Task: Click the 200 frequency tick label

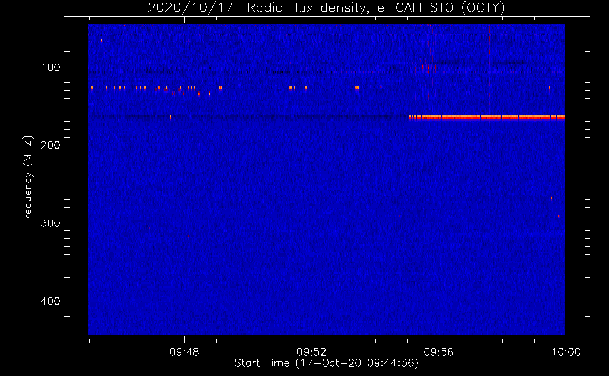Action: click(x=50, y=145)
